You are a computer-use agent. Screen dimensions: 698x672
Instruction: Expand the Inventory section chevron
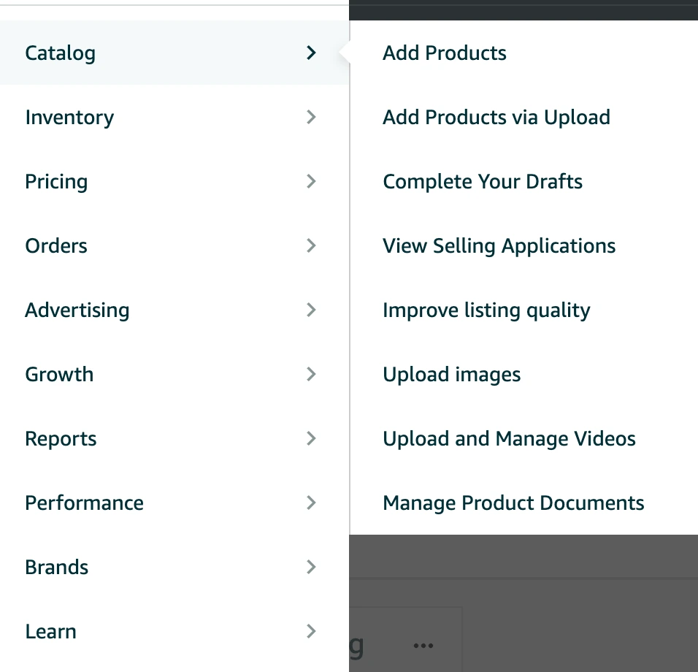pos(312,117)
